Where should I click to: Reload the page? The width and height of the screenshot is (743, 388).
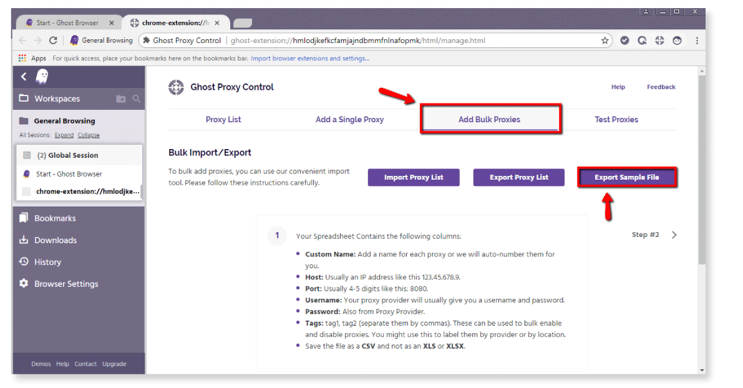[x=54, y=41]
